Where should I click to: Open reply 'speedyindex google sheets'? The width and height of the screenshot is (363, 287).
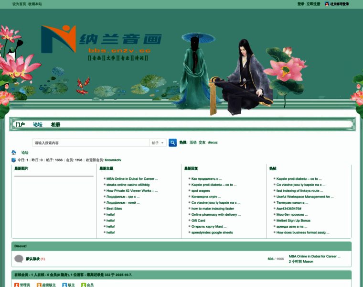212,232
